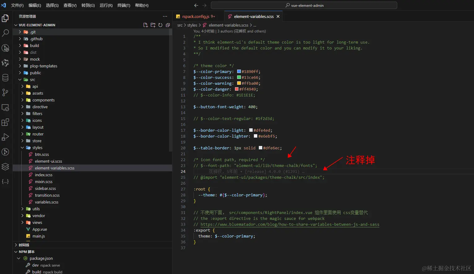The width and height of the screenshot is (474, 274).
Task: Open mixin.scss in the file tree
Action: click(44, 182)
